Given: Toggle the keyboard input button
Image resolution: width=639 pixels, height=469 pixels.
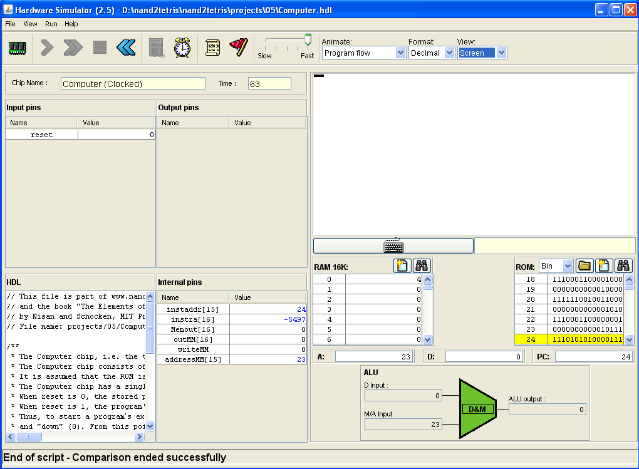Looking at the screenshot, I should [393, 245].
